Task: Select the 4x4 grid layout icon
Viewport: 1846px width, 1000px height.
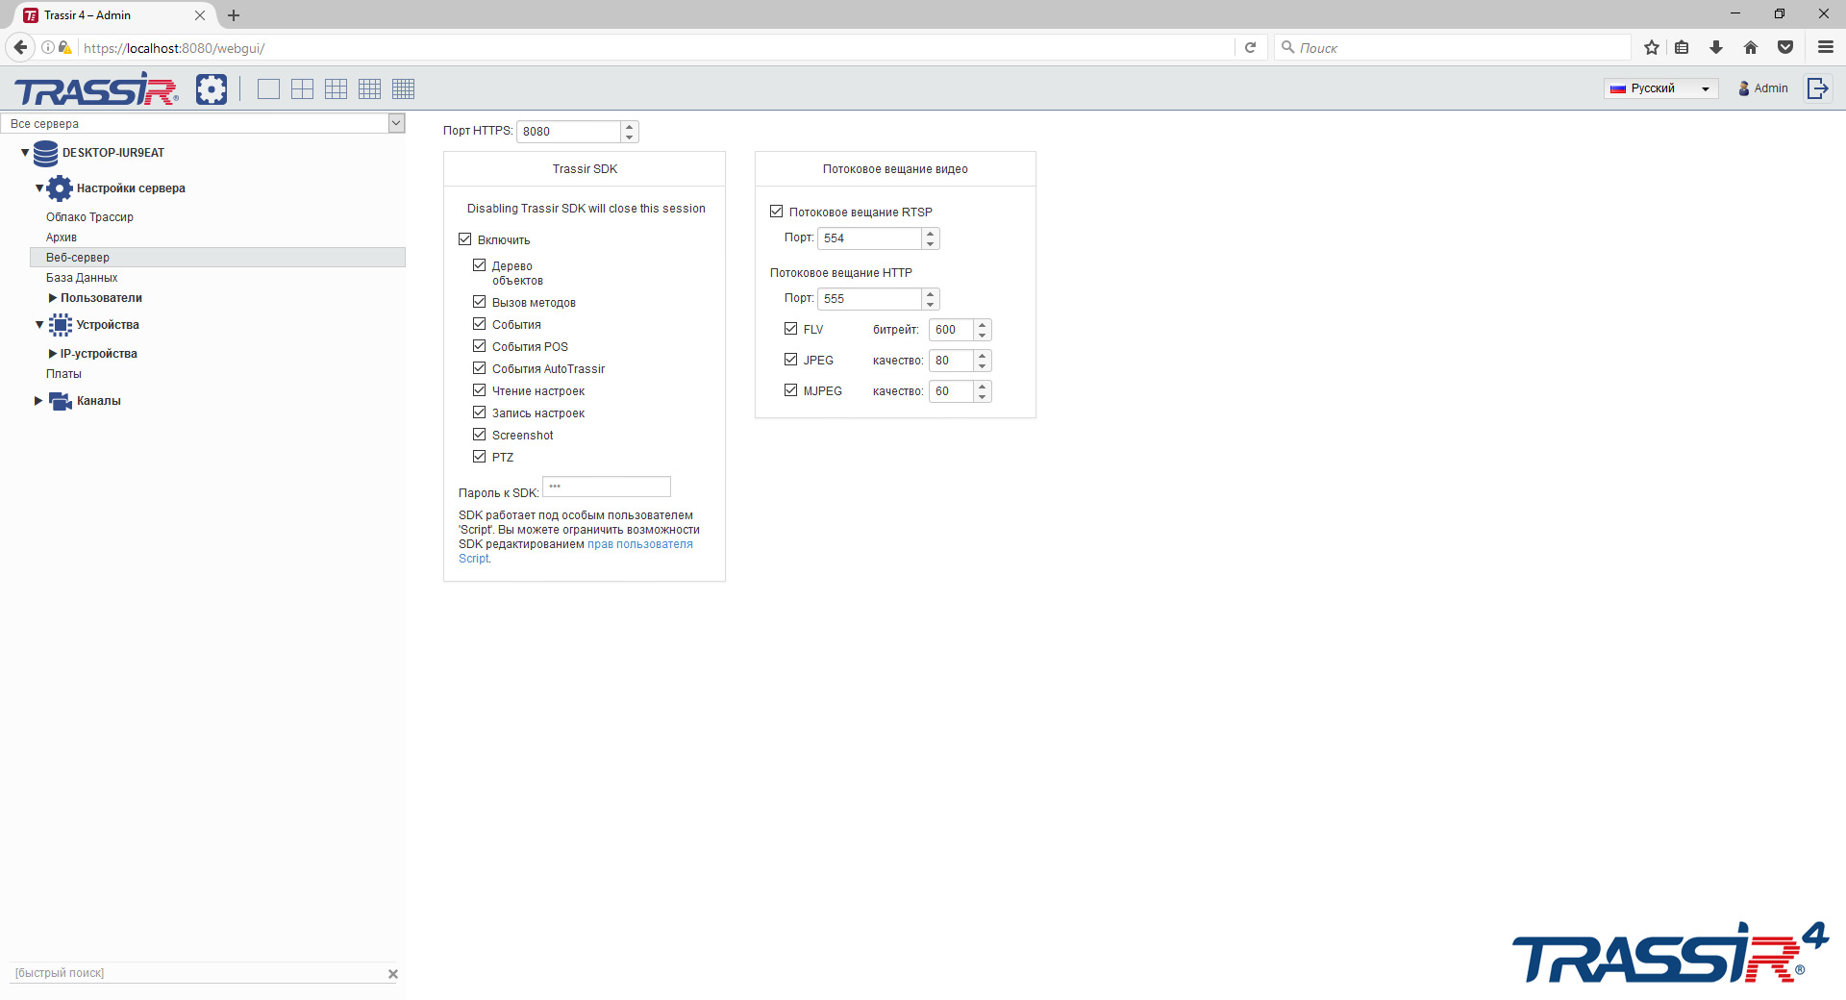Action: (369, 88)
